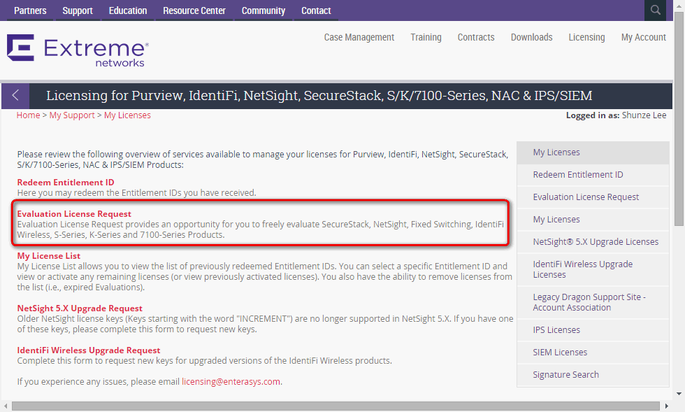Click the My Support breadcrumb link

[71, 115]
